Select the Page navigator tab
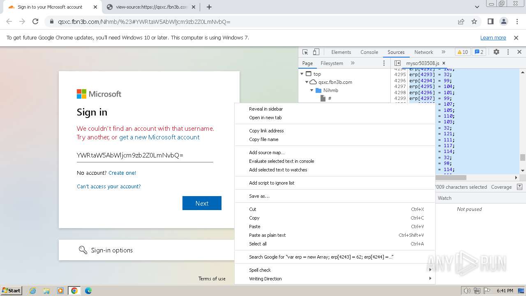 click(307, 63)
